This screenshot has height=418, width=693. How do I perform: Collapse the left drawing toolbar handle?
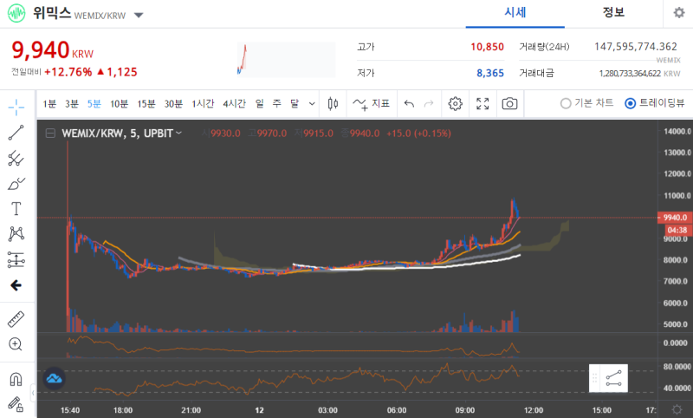click(x=33, y=392)
